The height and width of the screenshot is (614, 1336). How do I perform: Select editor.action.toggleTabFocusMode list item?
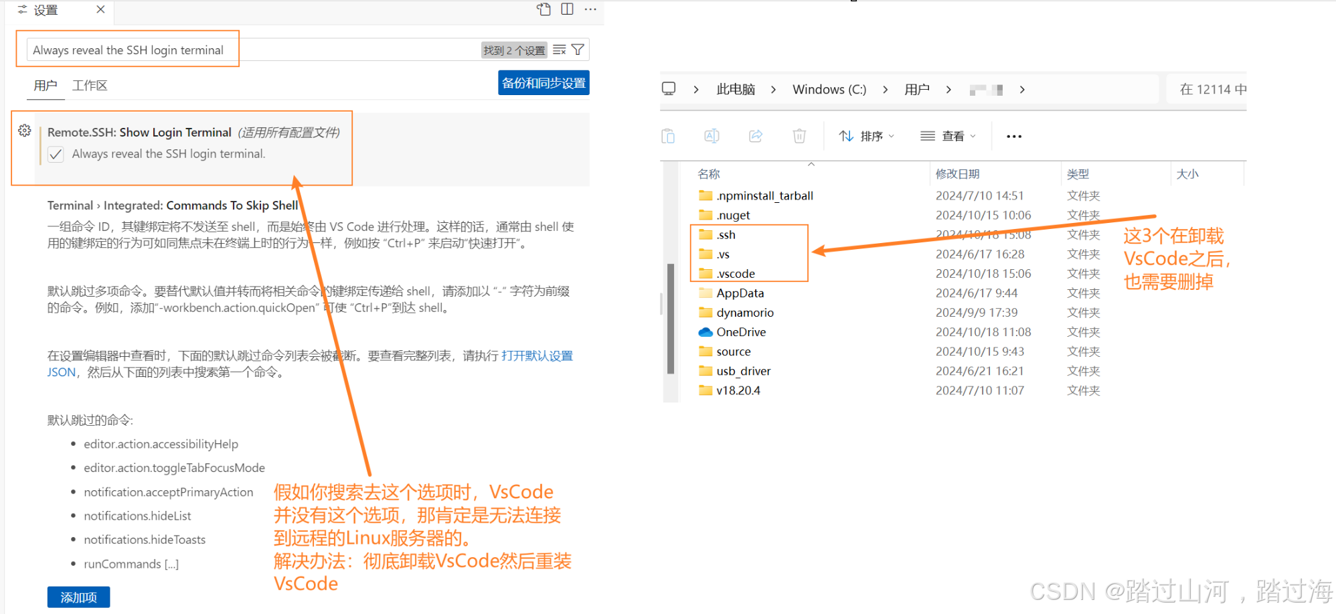pos(174,468)
